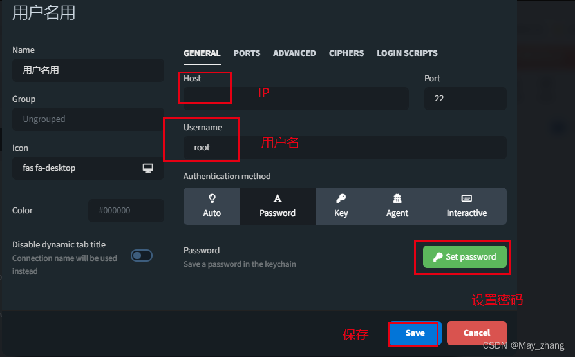This screenshot has height=357, width=575.
Task: Select the Key authentication method
Action: (x=341, y=206)
